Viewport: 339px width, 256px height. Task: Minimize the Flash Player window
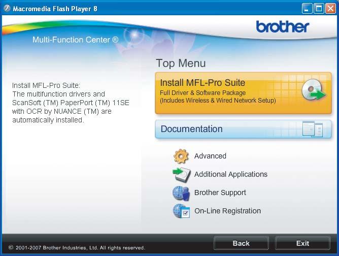[307, 9]
